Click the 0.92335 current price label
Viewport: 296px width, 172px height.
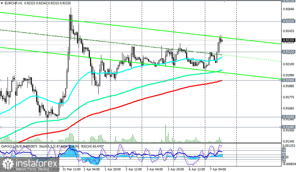click(288, 40)
